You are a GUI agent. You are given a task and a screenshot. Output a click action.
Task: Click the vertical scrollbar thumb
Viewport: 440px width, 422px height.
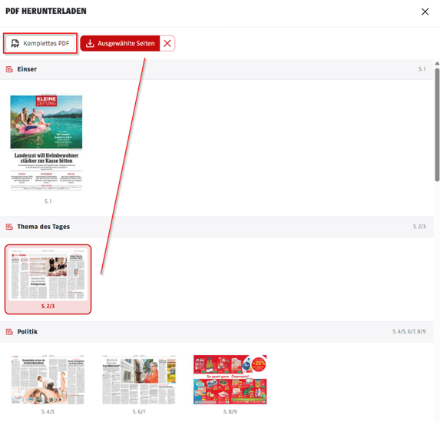click(x=437, y=125)
